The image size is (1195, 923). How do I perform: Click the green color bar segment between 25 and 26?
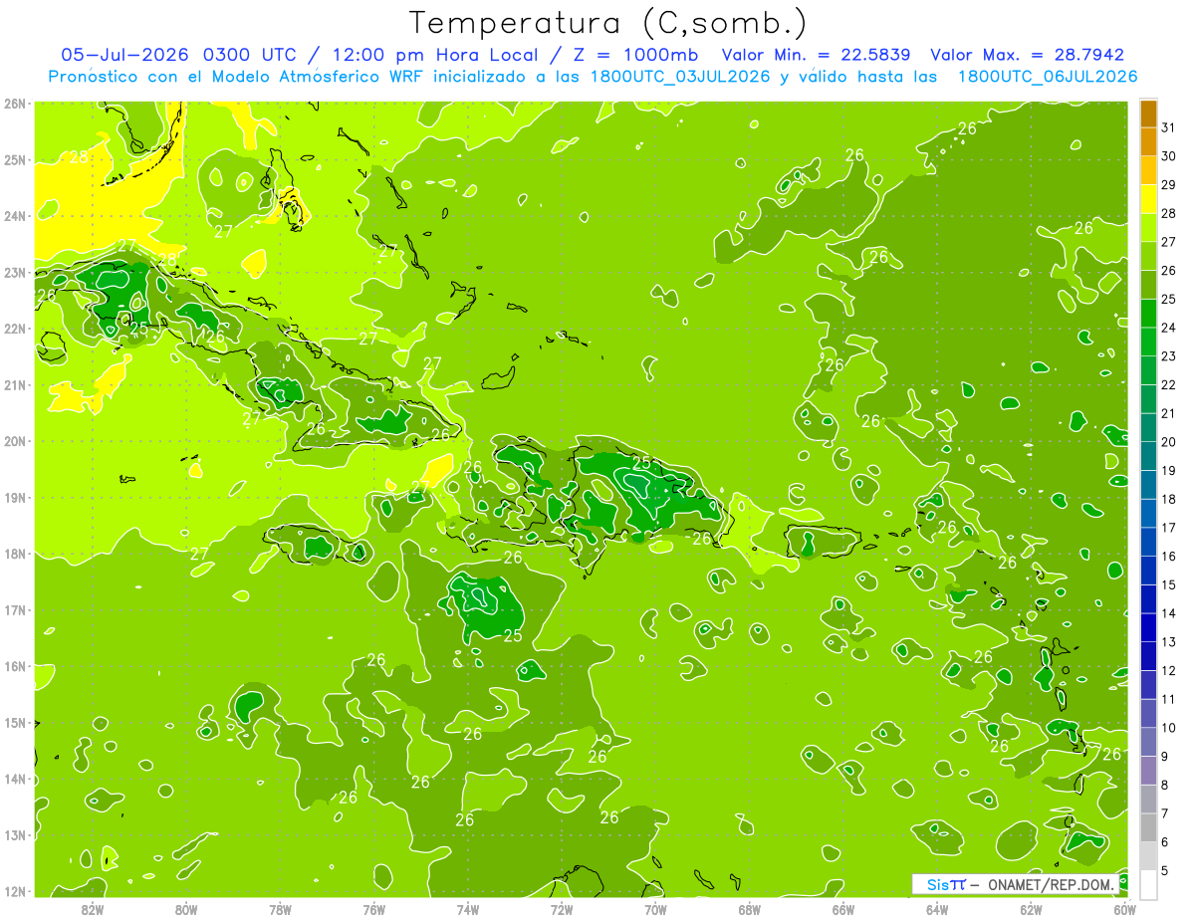point(1148,284)
